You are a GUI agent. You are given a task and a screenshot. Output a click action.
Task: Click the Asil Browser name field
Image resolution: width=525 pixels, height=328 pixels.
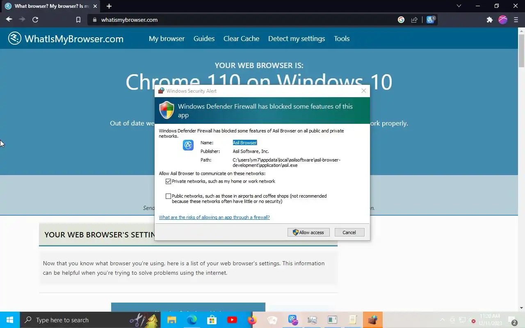245,143
